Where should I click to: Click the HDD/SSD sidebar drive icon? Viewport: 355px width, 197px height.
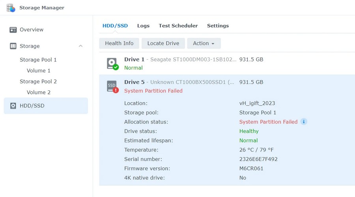13,106
